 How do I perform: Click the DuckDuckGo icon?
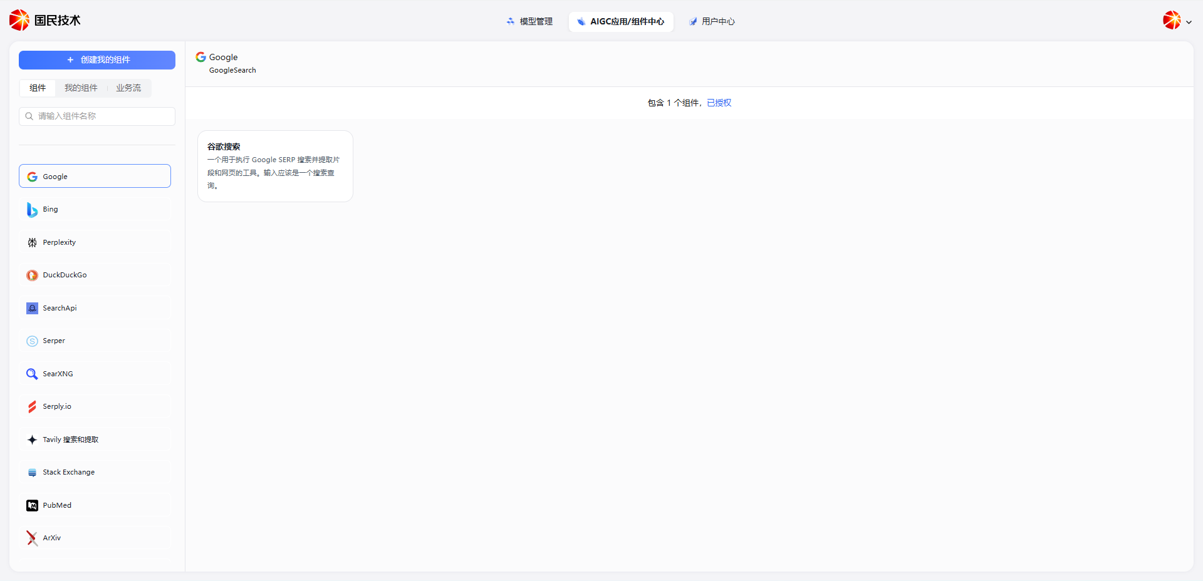[32, 275]
